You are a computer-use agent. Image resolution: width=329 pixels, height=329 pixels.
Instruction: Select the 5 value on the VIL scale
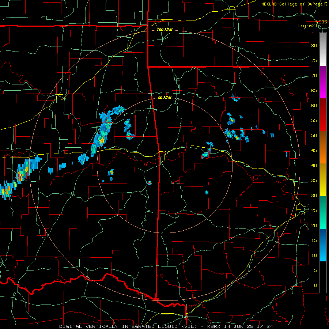[x=315, y=271]
